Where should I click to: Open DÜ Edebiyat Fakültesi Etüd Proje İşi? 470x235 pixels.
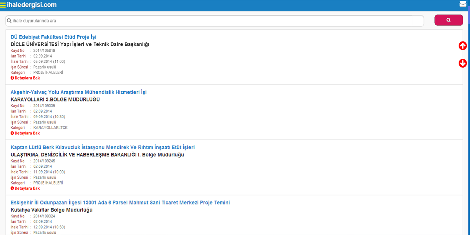pyautogui.click(x=53, y=37)
